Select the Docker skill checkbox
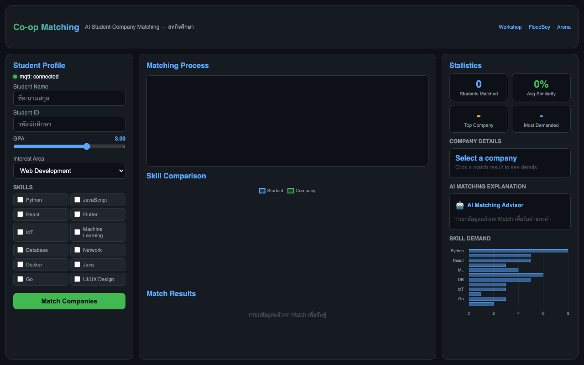 tap(21, 265)
